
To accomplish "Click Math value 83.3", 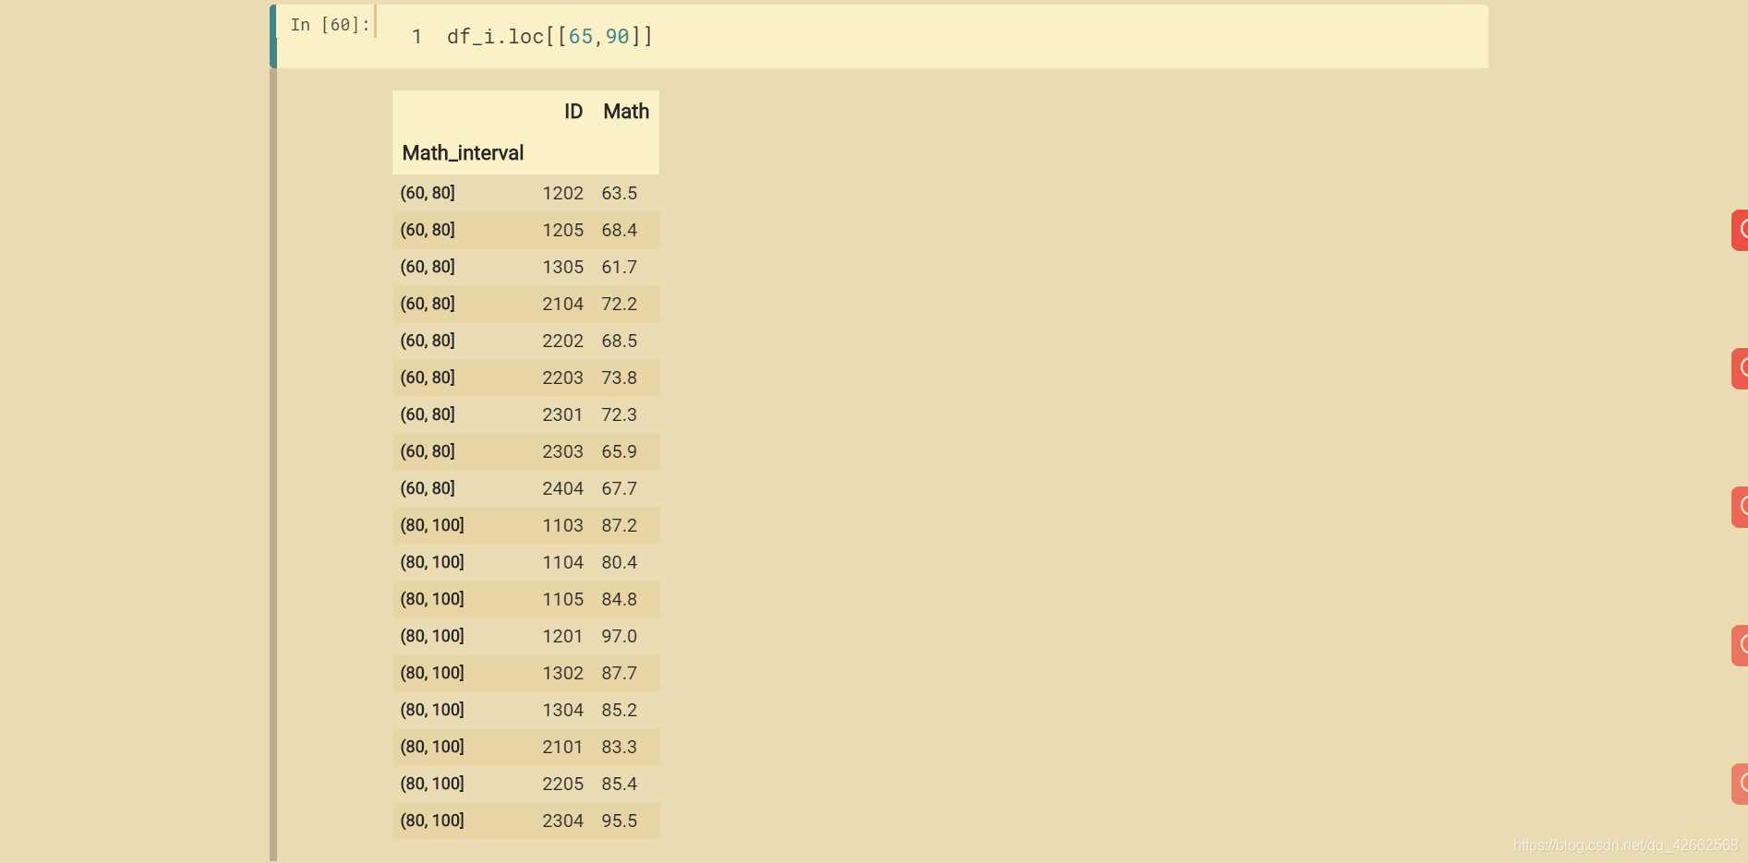I will pyautogui.click(x=619, y=747).
